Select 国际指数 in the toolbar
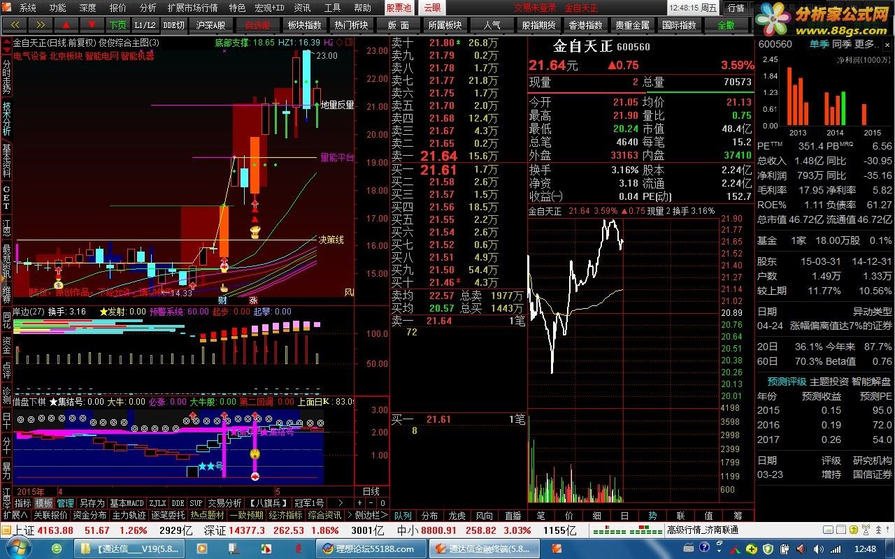Screen dimensions: 895x559 pos(679,24)
